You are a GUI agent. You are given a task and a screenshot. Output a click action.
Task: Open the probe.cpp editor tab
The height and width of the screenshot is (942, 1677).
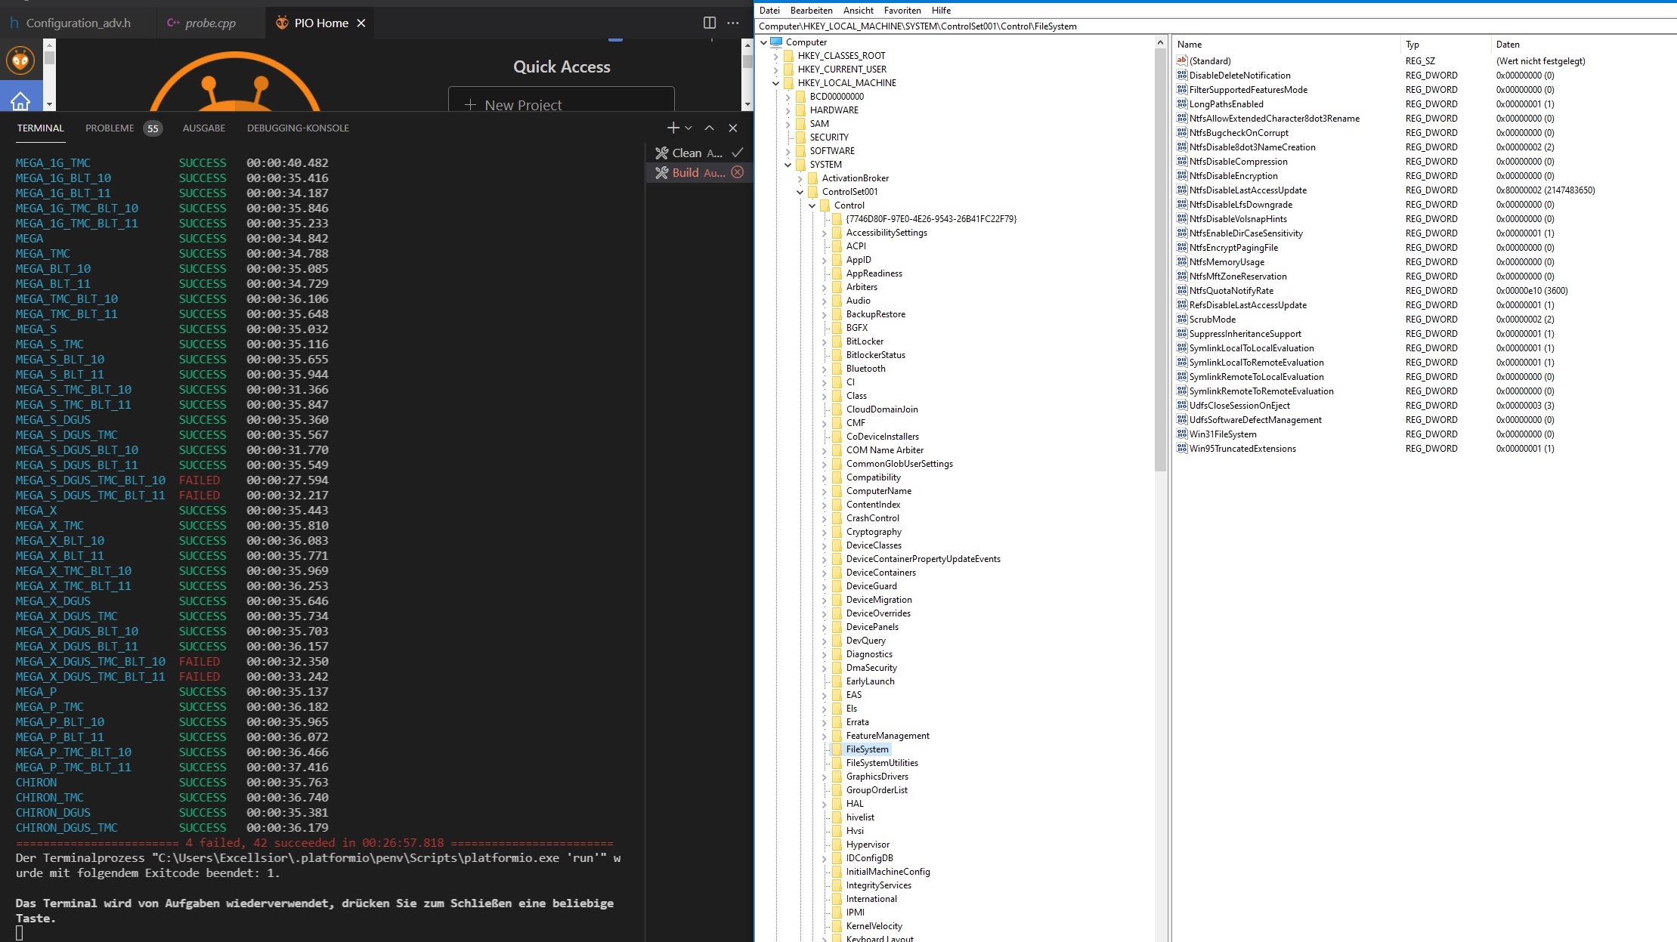[x=210, y=23]
